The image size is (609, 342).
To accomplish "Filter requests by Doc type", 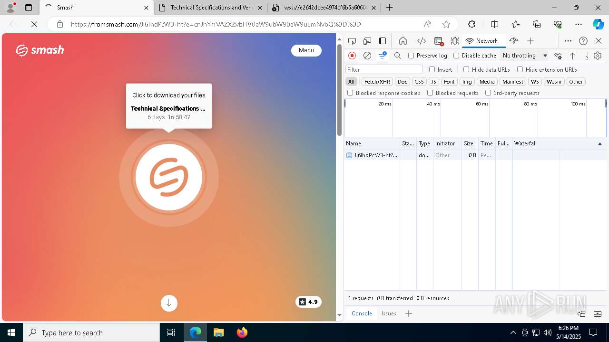I will coord(403,82).
